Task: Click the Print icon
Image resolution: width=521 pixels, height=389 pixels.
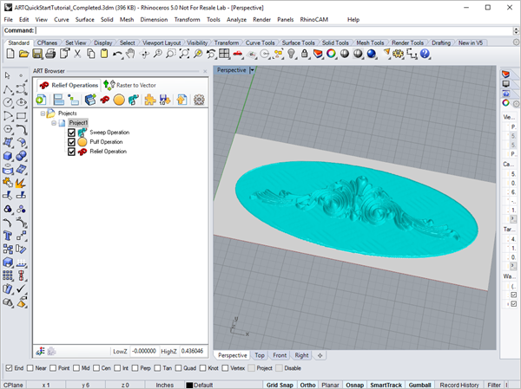Action: 50,54
